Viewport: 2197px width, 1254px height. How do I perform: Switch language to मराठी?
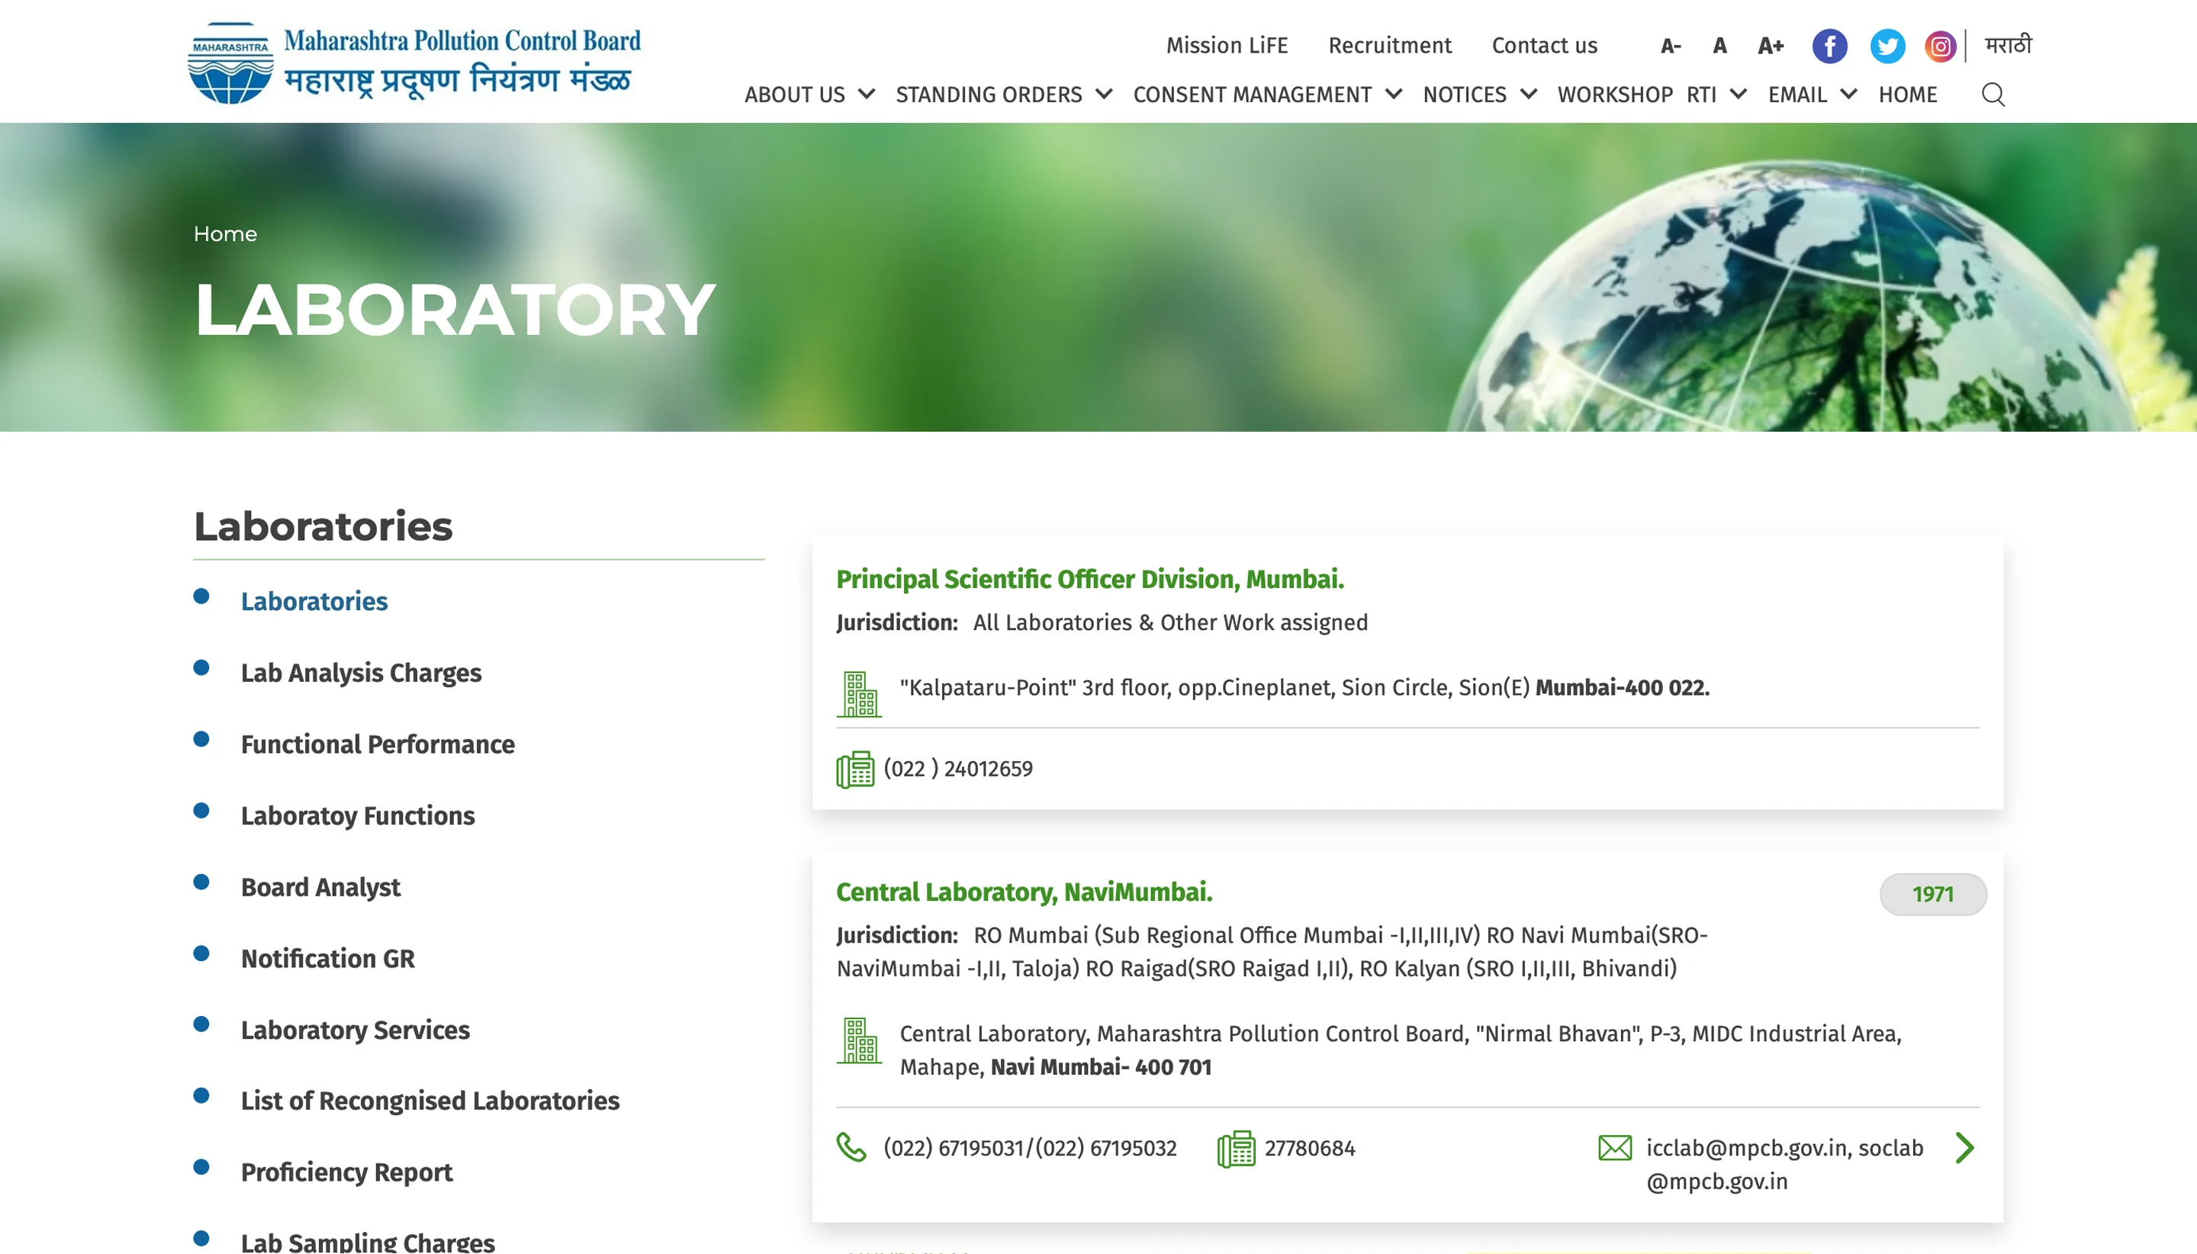click(x=2006, y=45)
